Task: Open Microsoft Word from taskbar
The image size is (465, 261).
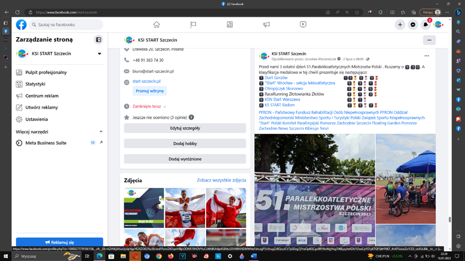Action: tap(254, 256)
